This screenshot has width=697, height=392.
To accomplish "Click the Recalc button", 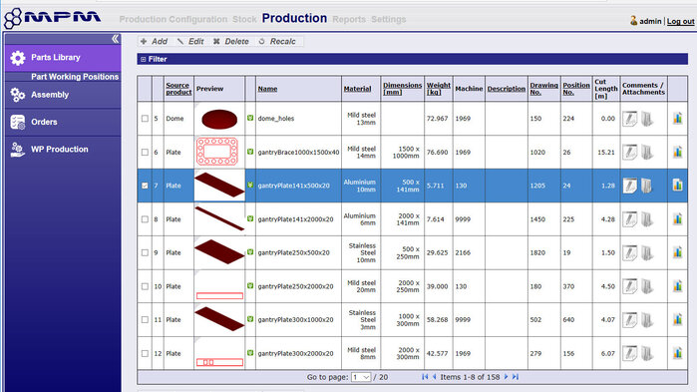I will pos(277,41).
